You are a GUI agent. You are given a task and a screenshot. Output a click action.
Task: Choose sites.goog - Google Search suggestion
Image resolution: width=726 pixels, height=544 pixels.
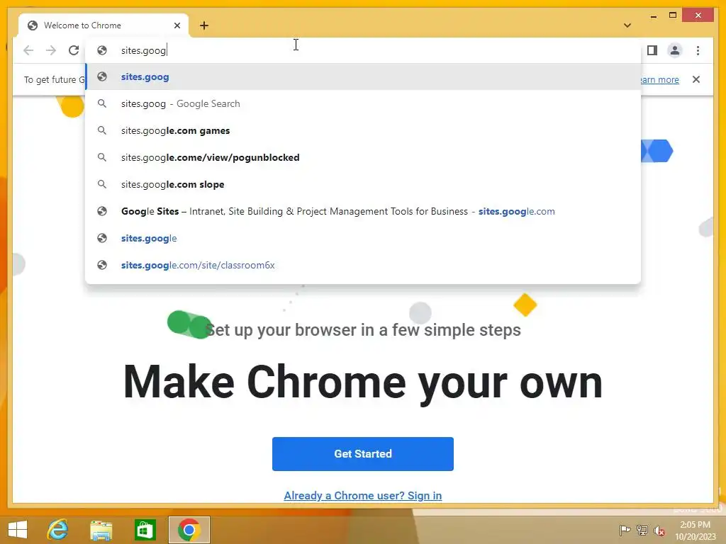coord(363,103)
